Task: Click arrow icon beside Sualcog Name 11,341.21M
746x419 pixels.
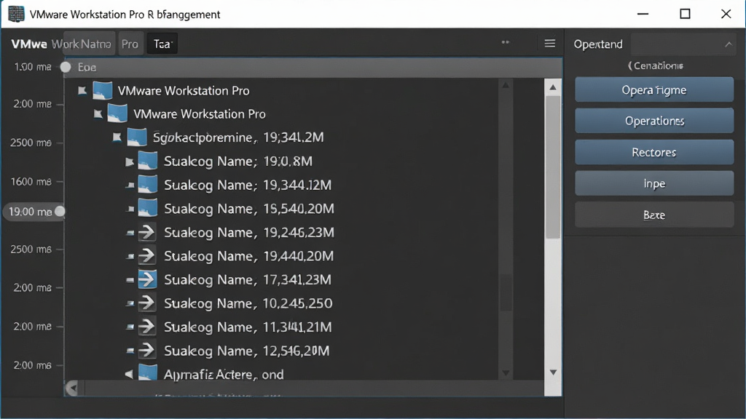Action: [x=147, y=327]
